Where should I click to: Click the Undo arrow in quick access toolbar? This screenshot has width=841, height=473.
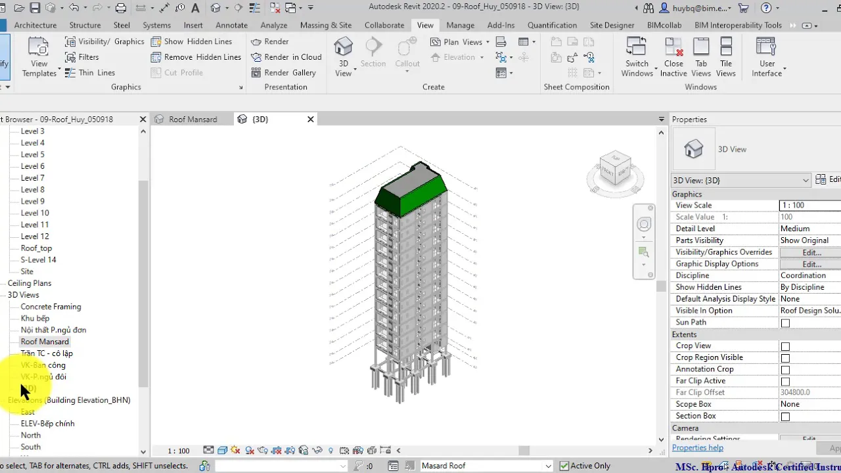click(74, 9)
